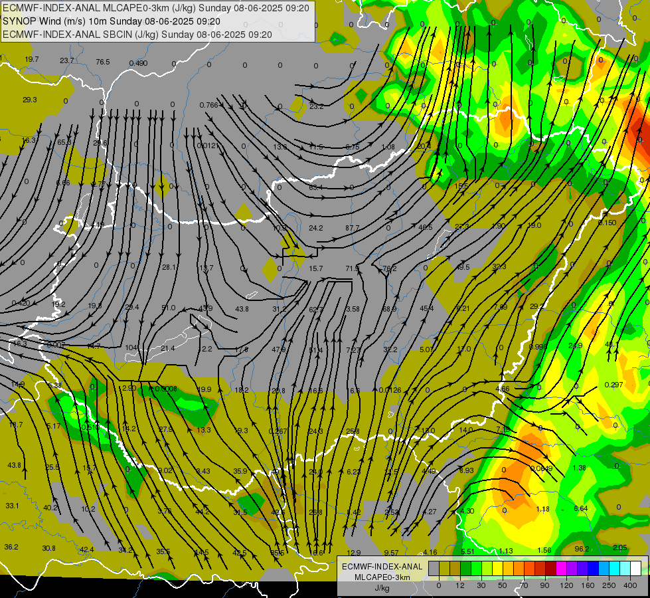Click the map value 0.420
Image resolution: width=650 pixels, height=598 pixels.
[x=21, y=303]
